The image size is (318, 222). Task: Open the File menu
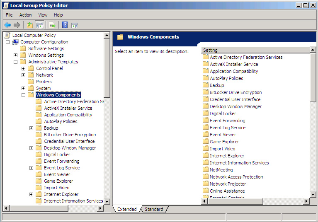(x=9, y=15)
